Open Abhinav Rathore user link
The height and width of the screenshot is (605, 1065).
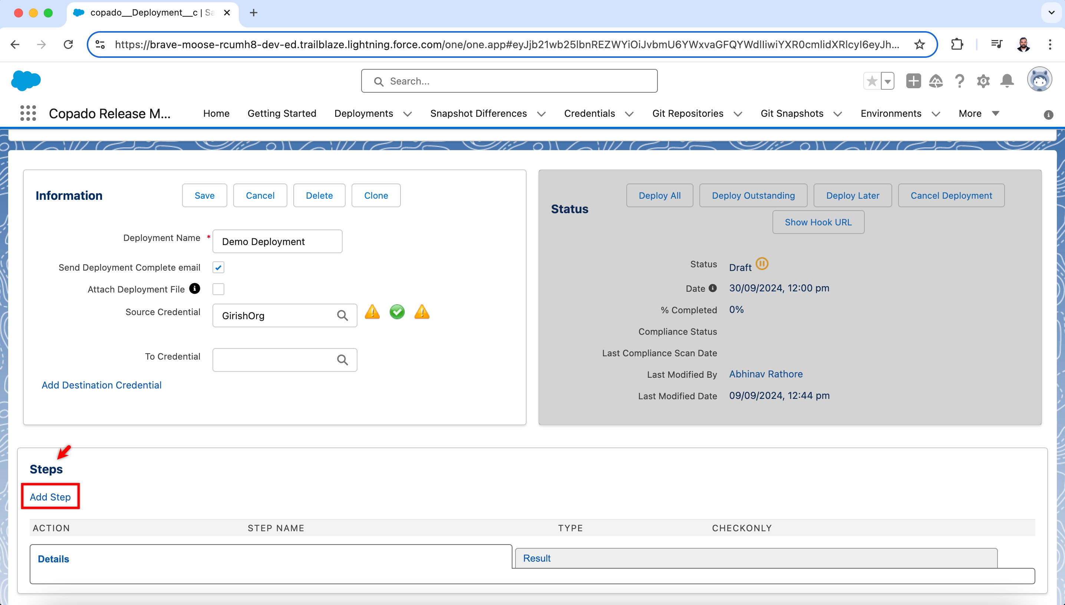766,374
